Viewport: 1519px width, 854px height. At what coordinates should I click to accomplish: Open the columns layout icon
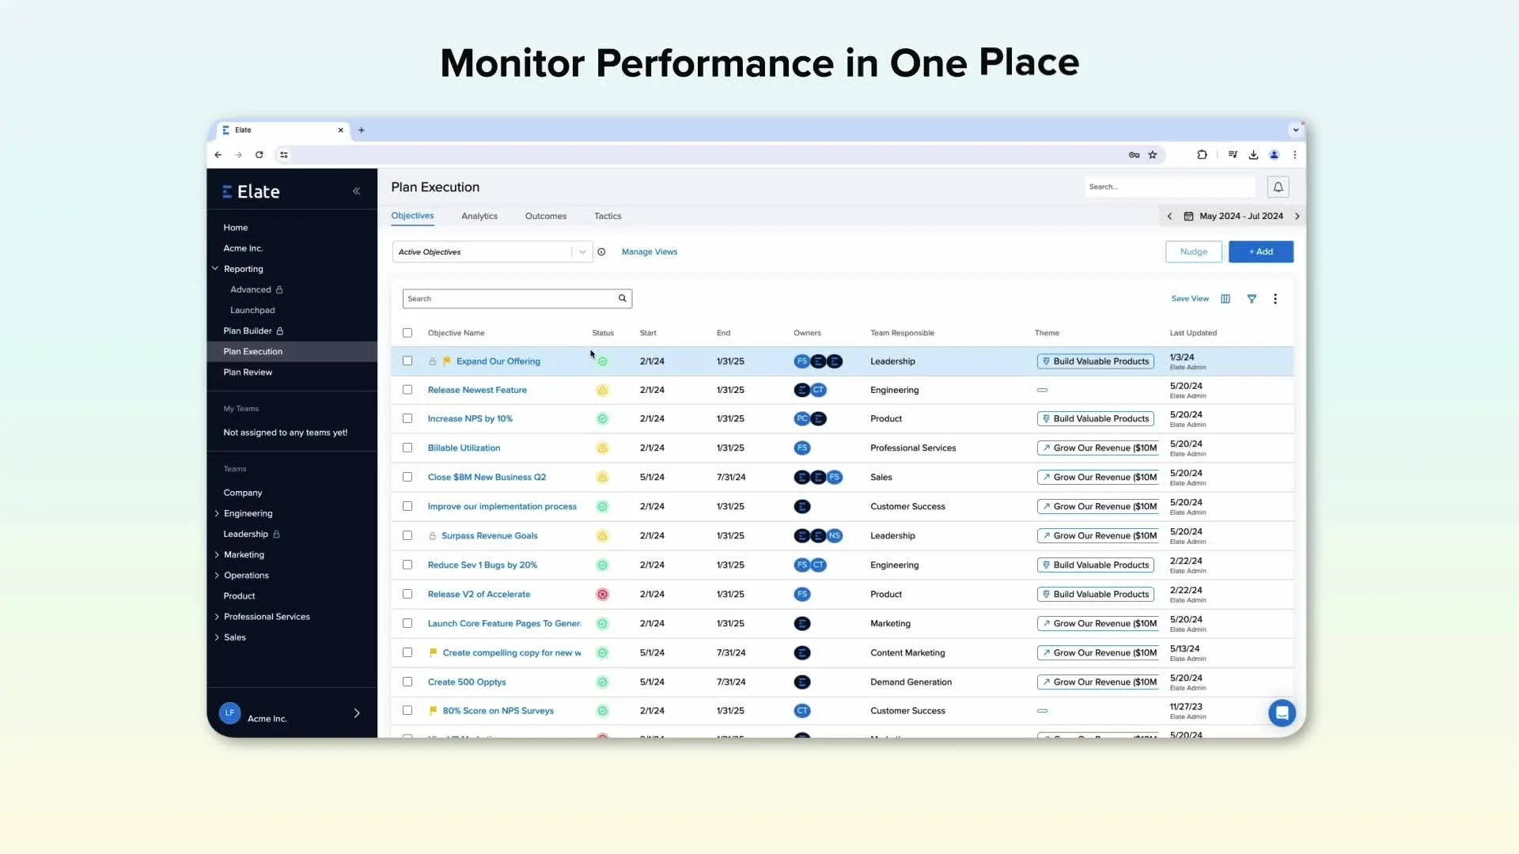coord(1225,299)
